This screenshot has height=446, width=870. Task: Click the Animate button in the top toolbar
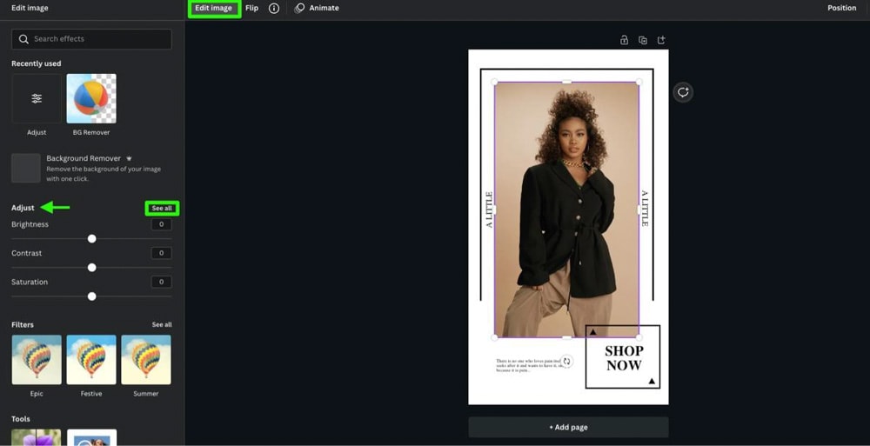[x=317, y=8]
